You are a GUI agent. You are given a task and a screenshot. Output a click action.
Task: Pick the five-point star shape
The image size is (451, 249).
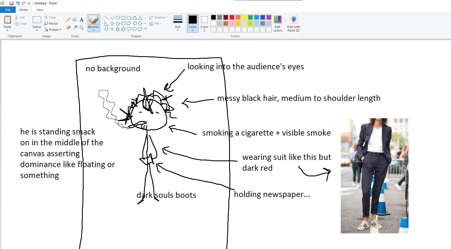pos(118,29)
